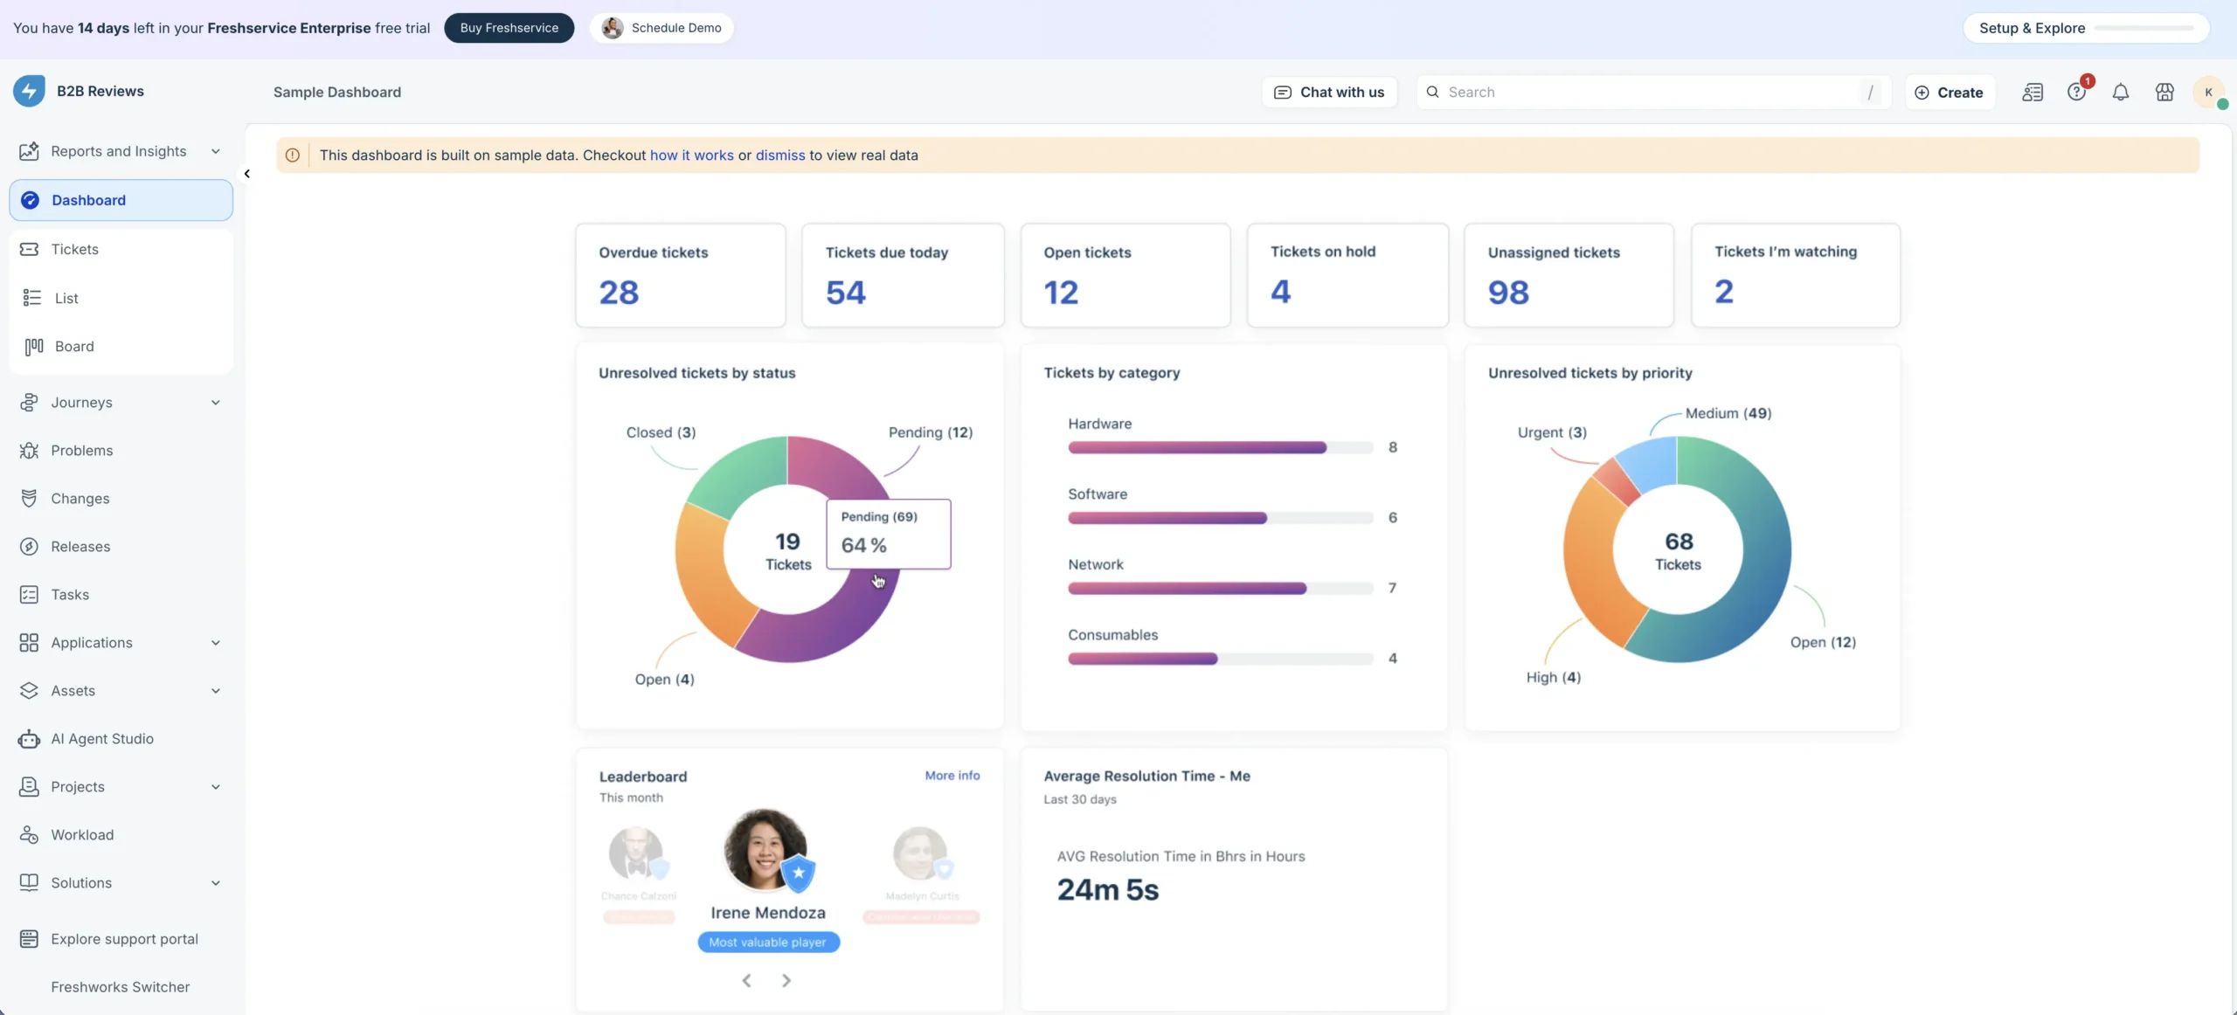The image size is (2237, 1015).
Task: Click the Hardware category bar
Action: pos(1220,447)
